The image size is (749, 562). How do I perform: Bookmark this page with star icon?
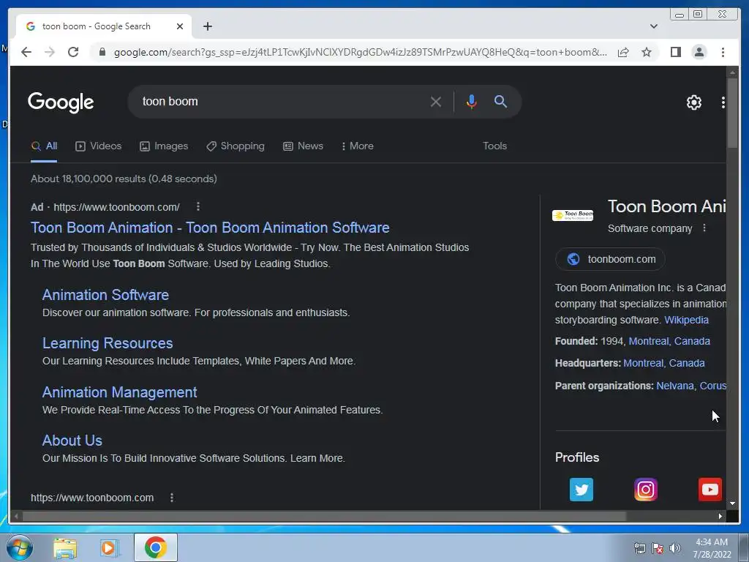point(647,52)
